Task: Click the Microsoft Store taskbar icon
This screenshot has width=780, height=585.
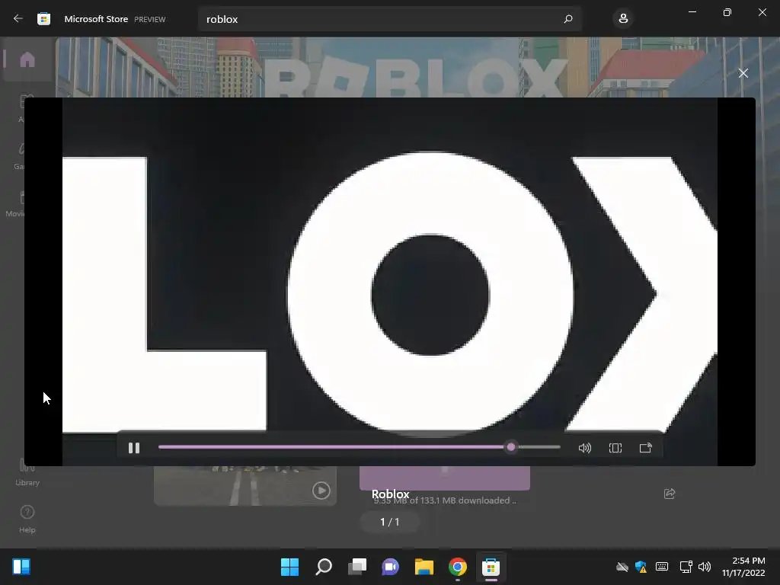Action: click(x=491, y=567)
